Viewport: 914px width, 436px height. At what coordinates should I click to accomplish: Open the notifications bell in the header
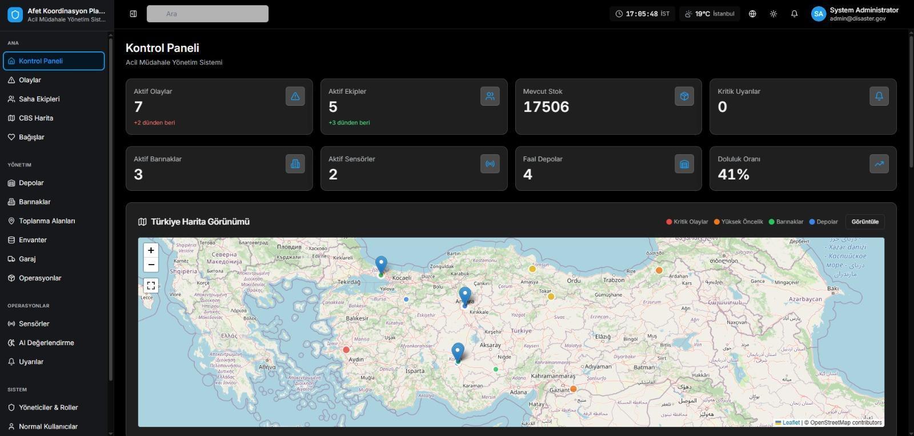point(794,14)
